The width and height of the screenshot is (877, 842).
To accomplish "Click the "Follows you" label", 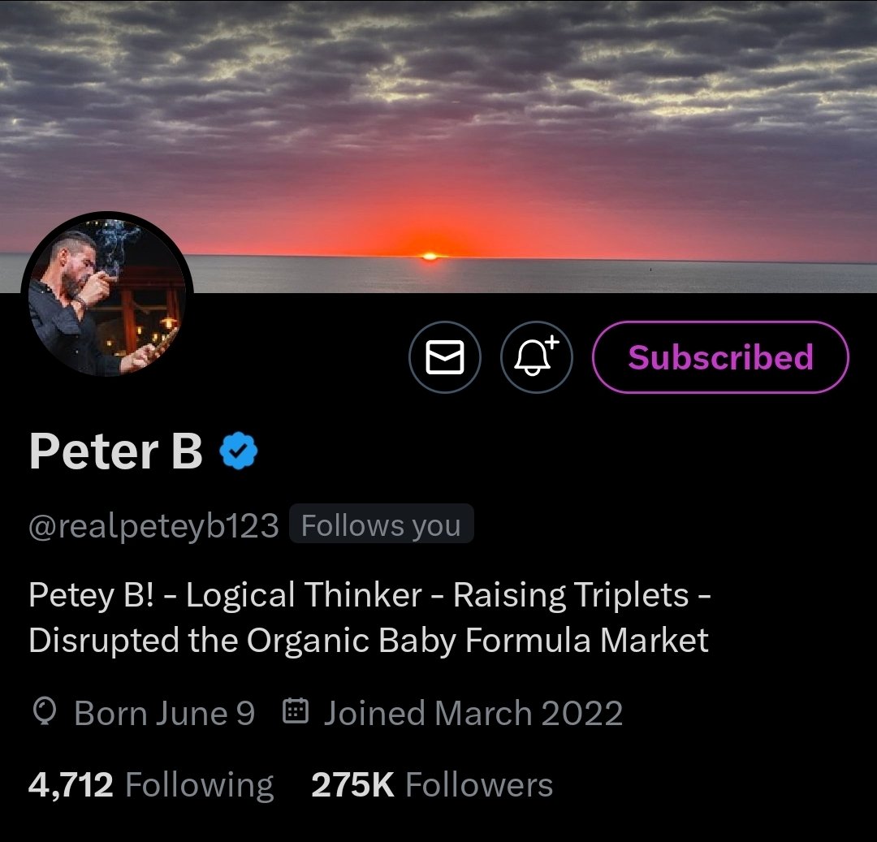I will coord(381,526).
